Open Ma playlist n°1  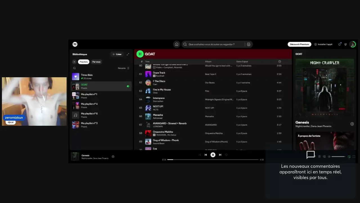(101, 96)
